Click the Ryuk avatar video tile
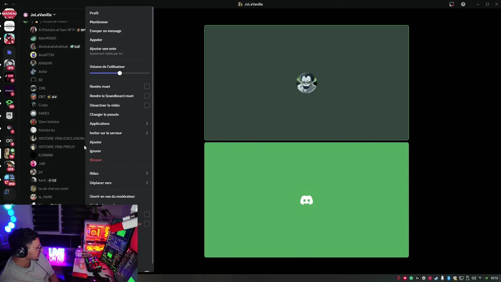Screen dimensions: 501x282 pyautogui.click(x=306, y=83)
